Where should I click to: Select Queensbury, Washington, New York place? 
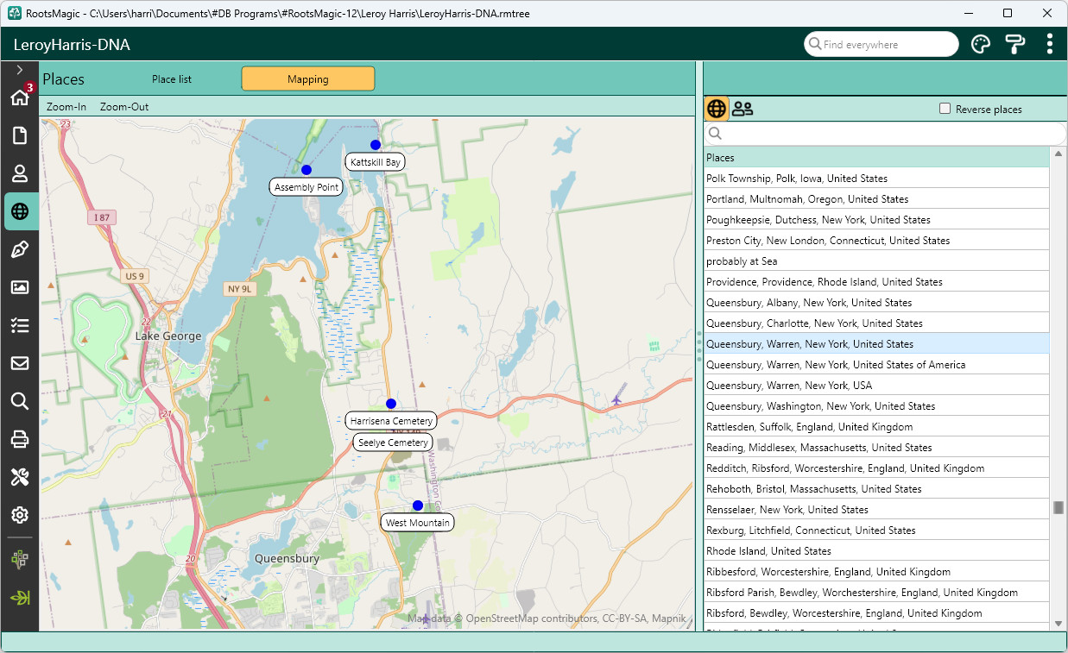click(876, 406)
